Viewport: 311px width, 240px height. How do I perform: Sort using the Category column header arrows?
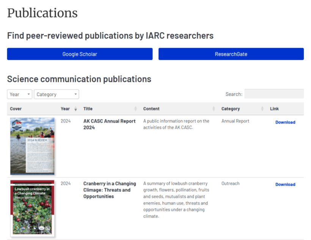[x=262, y=109]
